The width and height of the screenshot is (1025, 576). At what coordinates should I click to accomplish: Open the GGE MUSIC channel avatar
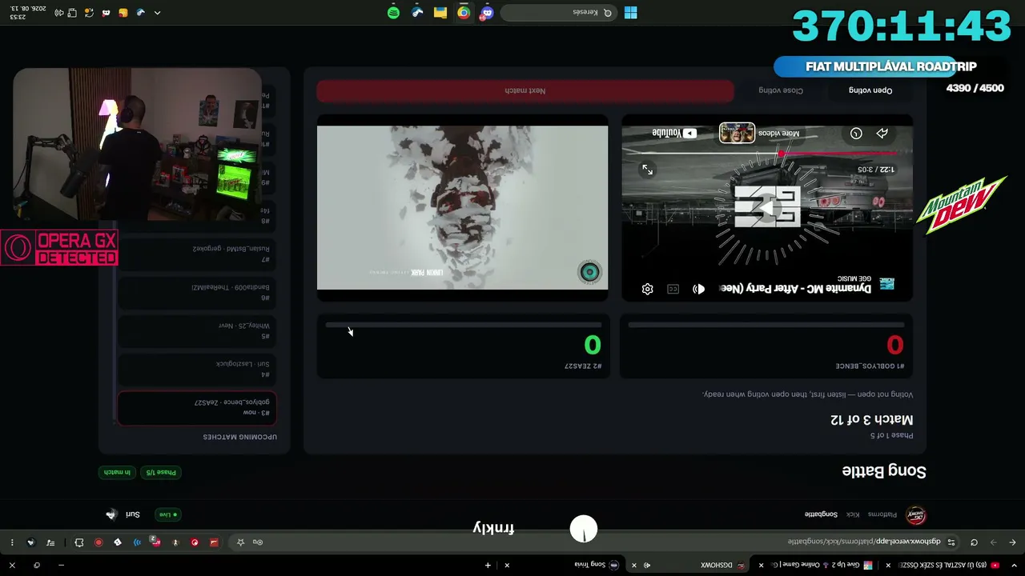(x=886, y=284)
